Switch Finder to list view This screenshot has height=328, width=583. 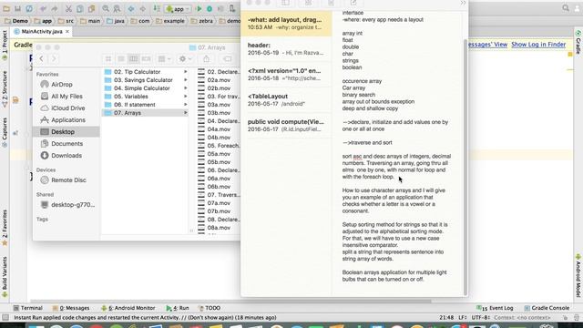pyautogui.click(x=121, y=58)
